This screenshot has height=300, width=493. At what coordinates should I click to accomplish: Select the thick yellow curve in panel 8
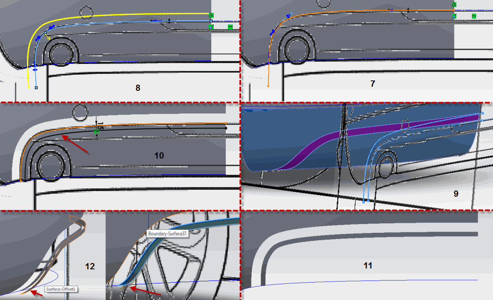(124, 15)
